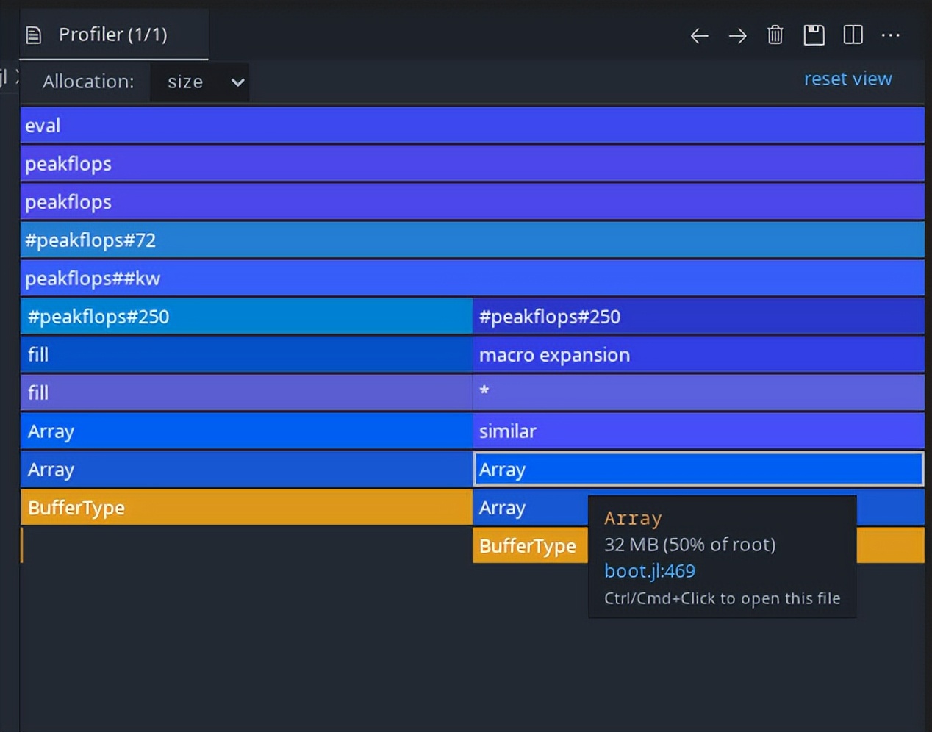
Task: Select the #peakflops#72 bar
Action: pos(473,240)
